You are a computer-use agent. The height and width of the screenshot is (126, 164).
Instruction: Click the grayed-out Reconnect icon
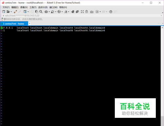click(20, 11)
